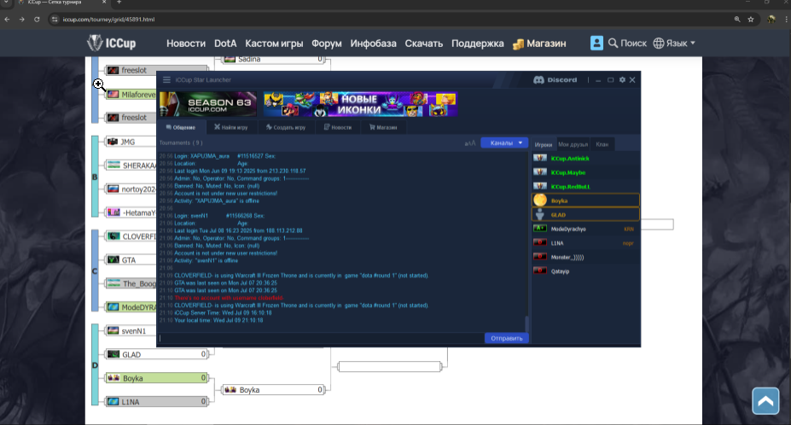The image size is (791, 425).
Task: Click ModeDyrachyo's A+ rank badge
Action: 540,229
